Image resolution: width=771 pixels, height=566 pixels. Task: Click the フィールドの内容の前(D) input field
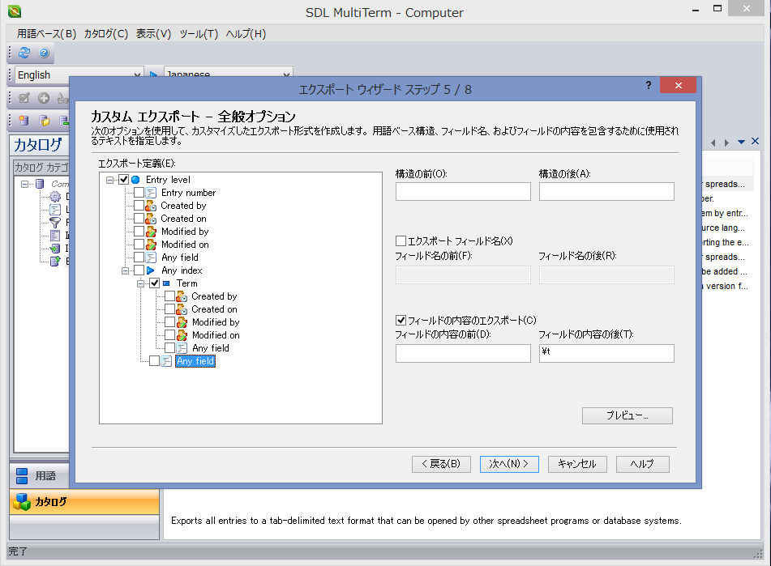pyautogui.click(x=463, y=353)
